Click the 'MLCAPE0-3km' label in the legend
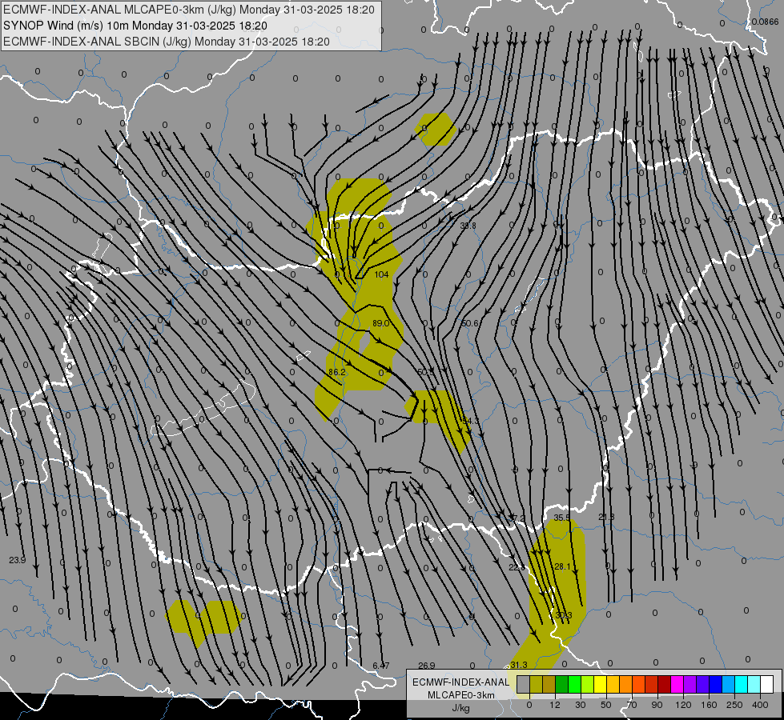The image size is (784, 720). point(460,695)
